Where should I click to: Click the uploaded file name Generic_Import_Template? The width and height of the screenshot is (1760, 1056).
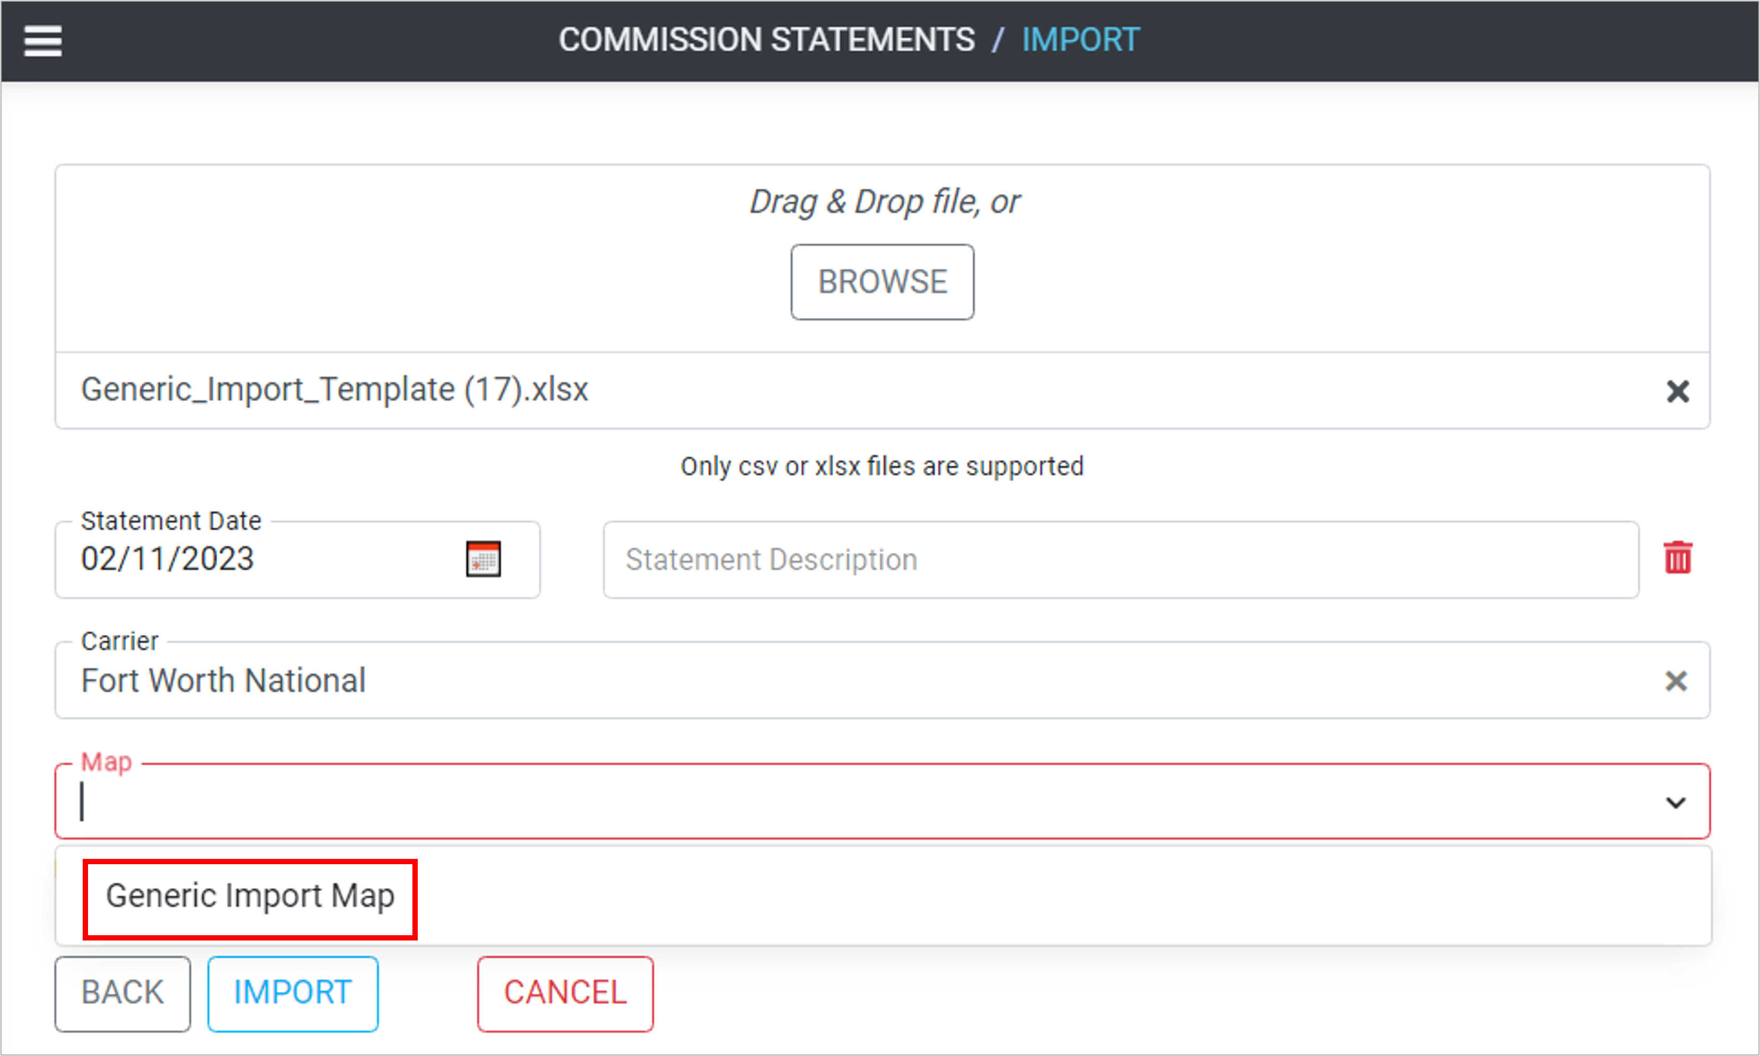tap(335, 390)
